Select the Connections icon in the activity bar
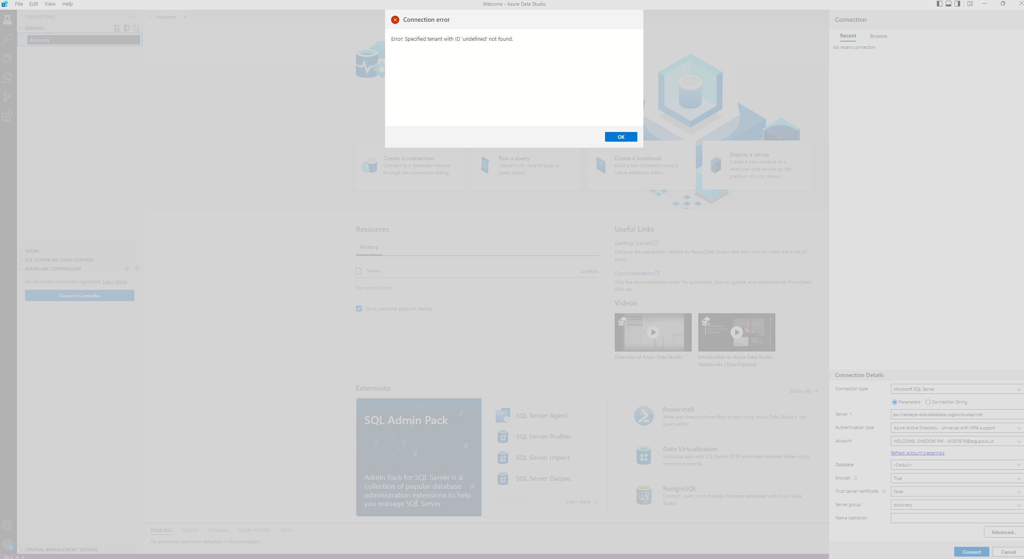 (7, 19)
